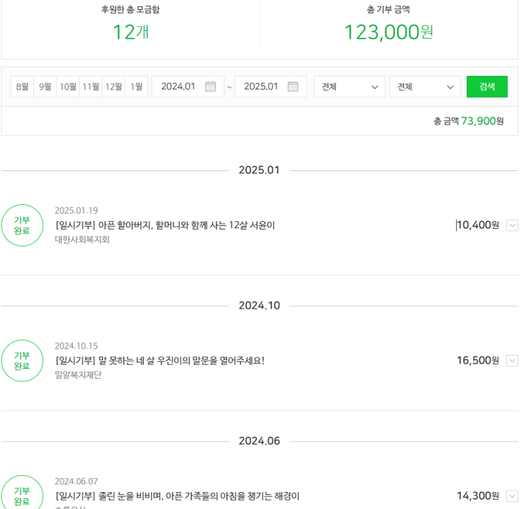Click the 2024.01 start date field
The height and width of the screenshot is (509, 524).
178,87
